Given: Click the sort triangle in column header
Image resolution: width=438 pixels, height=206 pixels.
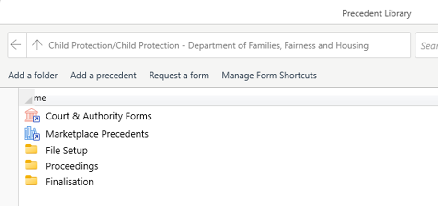Looking at the screenshot, I should point(29,99).
